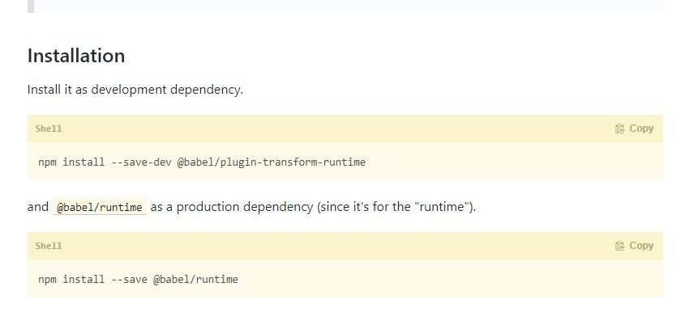The width and height of the screenshot is (694, 312).
Task: Click the 'production dependency' text in the paragraph
Action: [245, 207]
